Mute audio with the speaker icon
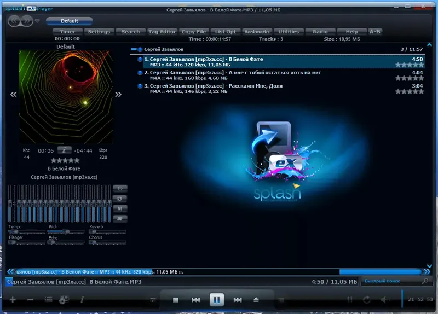 [384, 300]
